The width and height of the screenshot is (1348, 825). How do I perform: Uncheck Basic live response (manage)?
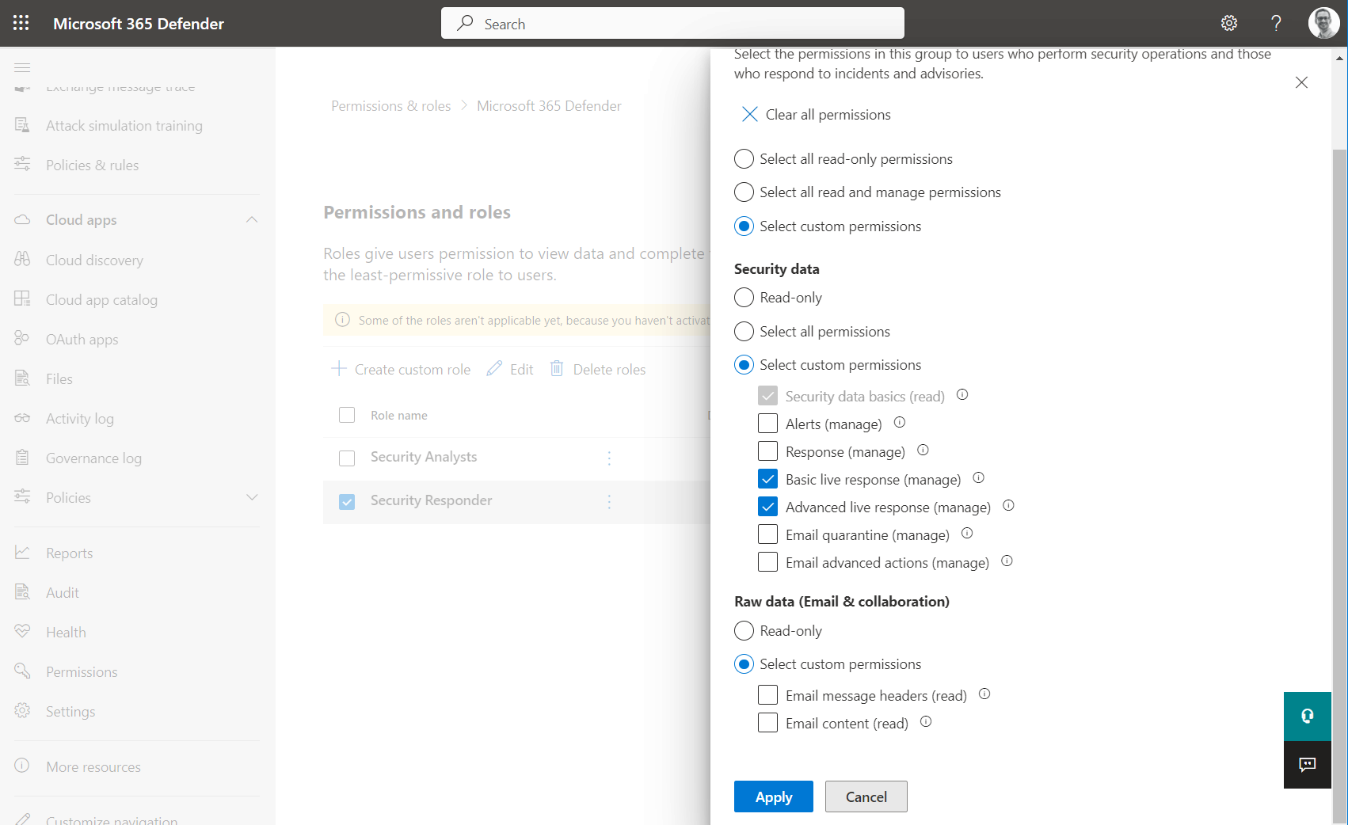click(x=767, y=479)
